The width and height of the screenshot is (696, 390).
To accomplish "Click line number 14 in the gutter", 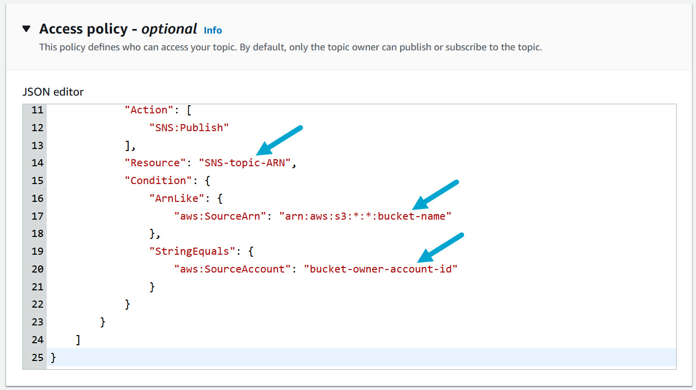I will click(x=37, y=163).
